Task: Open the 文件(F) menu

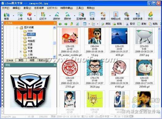Action: [6, 8]
